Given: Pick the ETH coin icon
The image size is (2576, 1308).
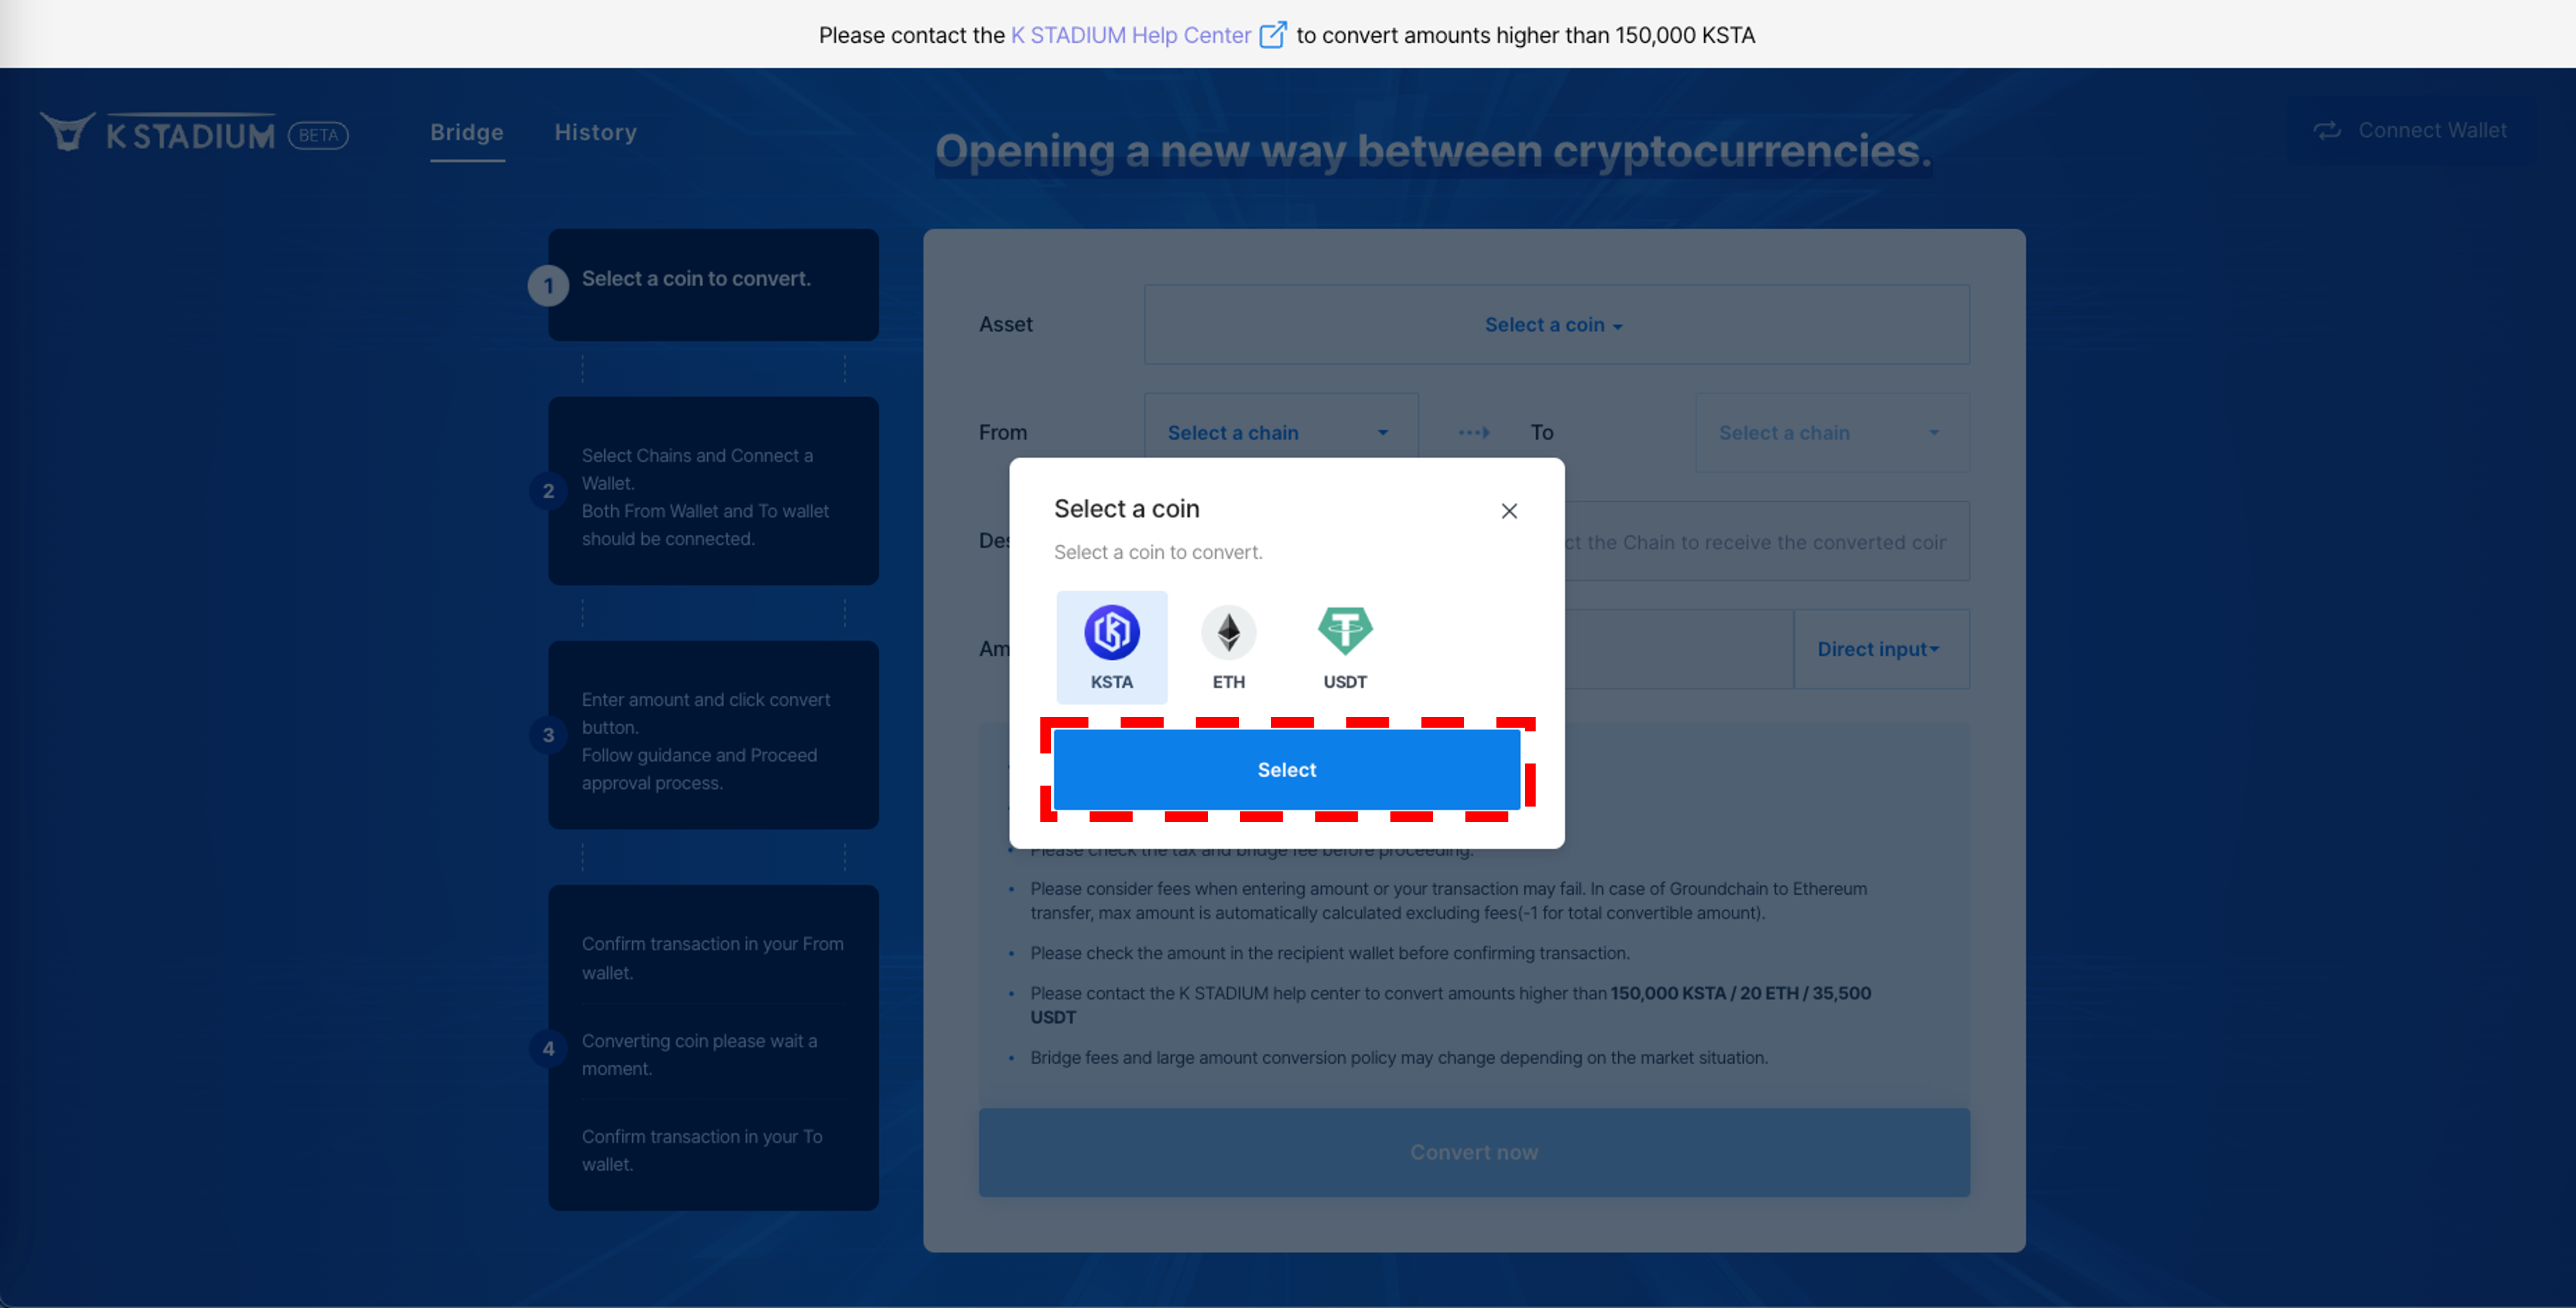Looking at the screenshot, I should (x=1228, y=632).
